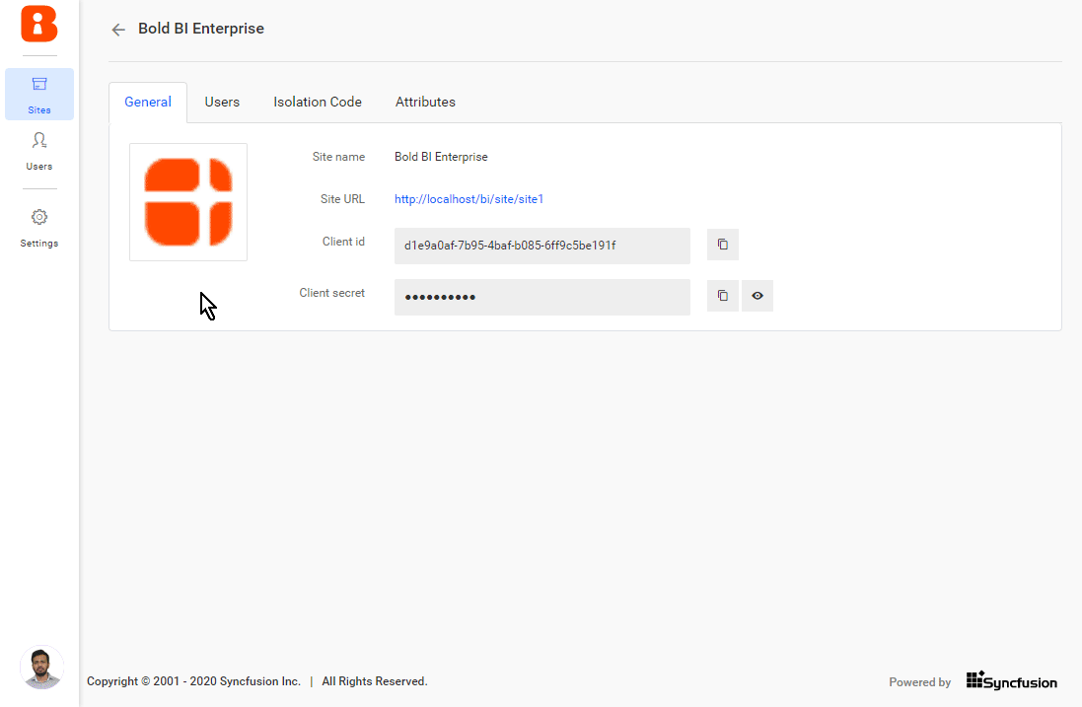Switch to the Users tab
This screenshot has height=707, width=1082.
[x=222, y=102]
